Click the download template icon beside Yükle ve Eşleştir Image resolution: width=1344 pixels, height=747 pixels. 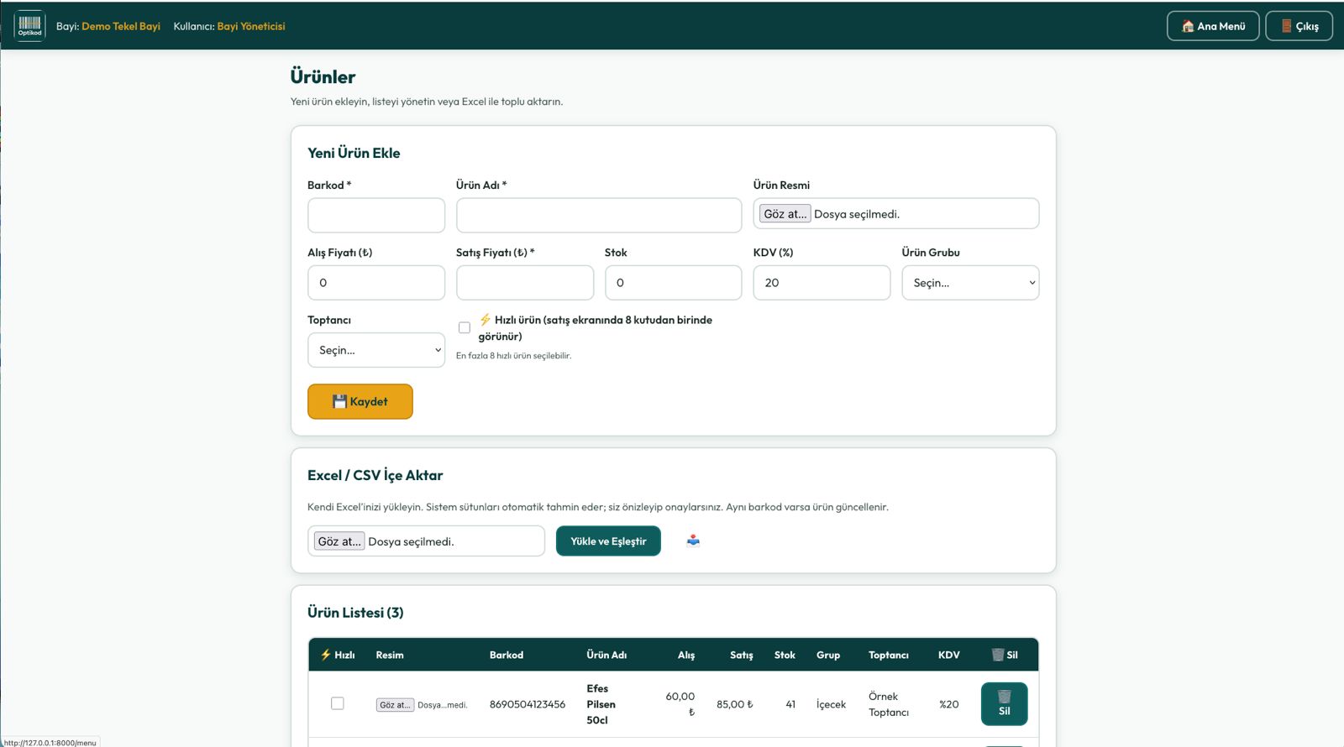click(x=693, y=541)
